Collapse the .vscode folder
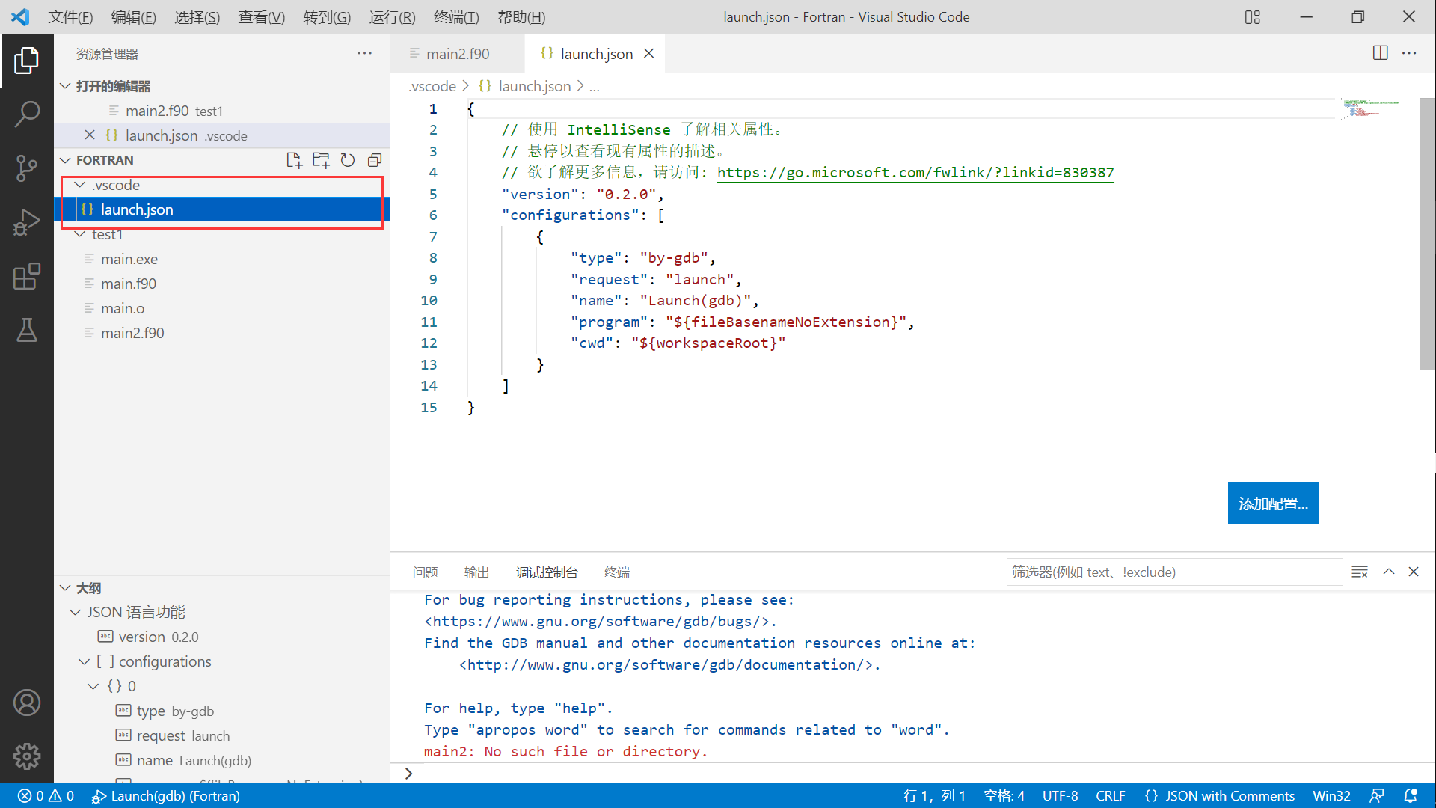 [x=80, y=185]
